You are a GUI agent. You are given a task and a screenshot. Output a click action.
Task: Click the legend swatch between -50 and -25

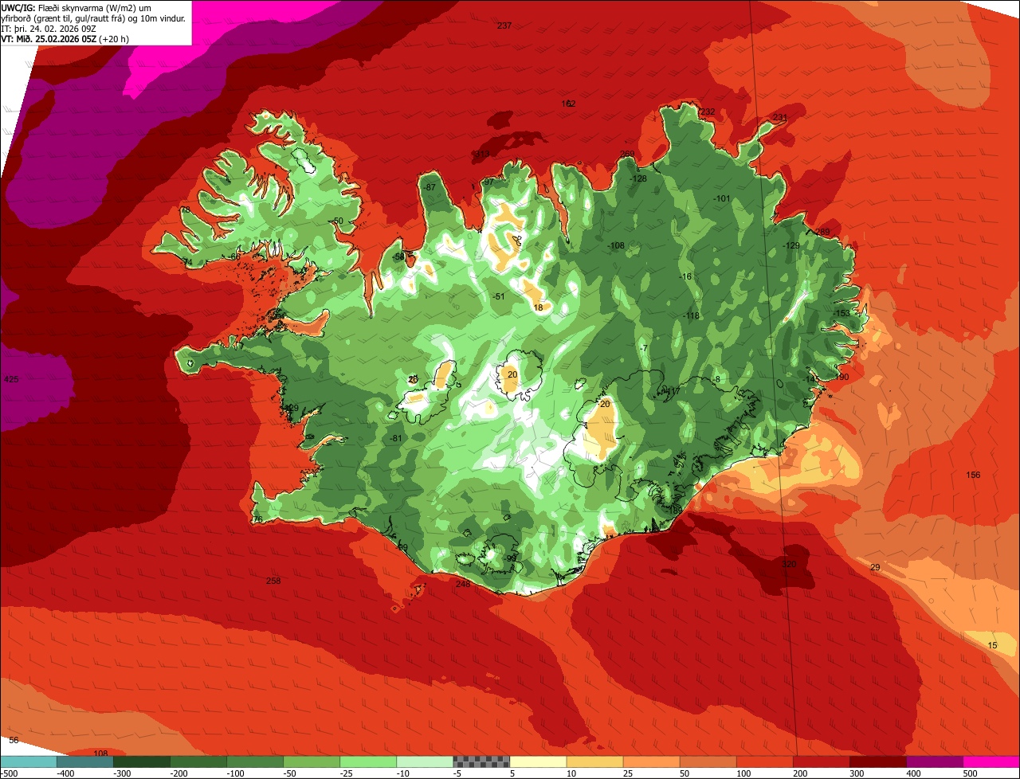[311, 761]
